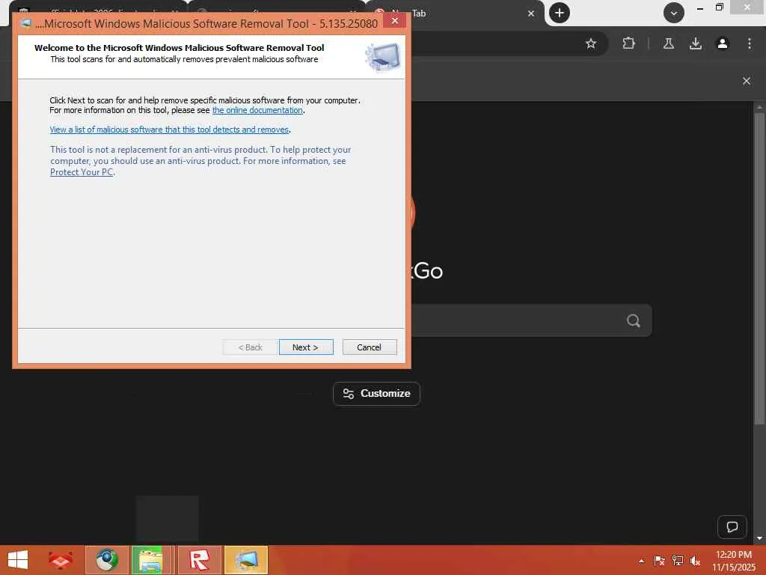Show hidden system tray icons
Image resolution: width=766 pixels, height=575 pixels.
(642, 561)
